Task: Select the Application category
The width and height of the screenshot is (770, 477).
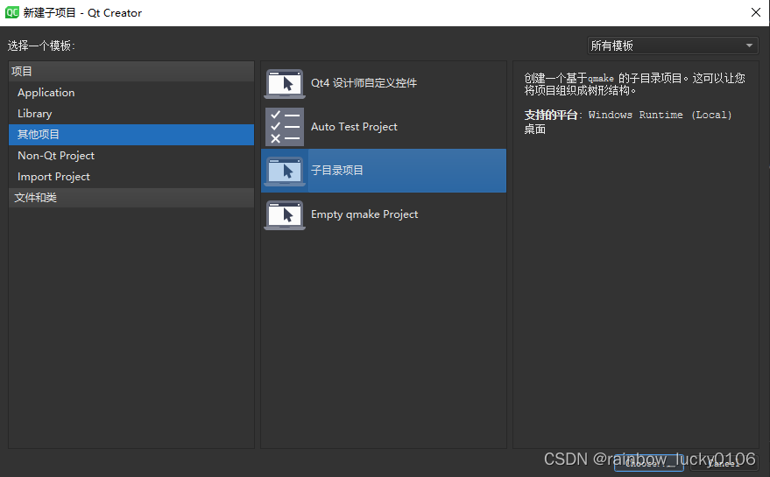Action: click(131, 92)
